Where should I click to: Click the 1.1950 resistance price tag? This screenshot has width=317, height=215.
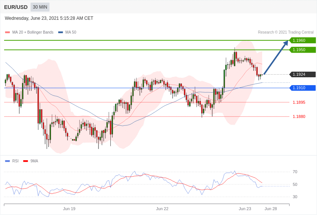tap(303, 50)
